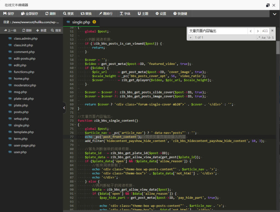Switch to the single.php editor tab
280x212 pixels.
click(81, 22)
